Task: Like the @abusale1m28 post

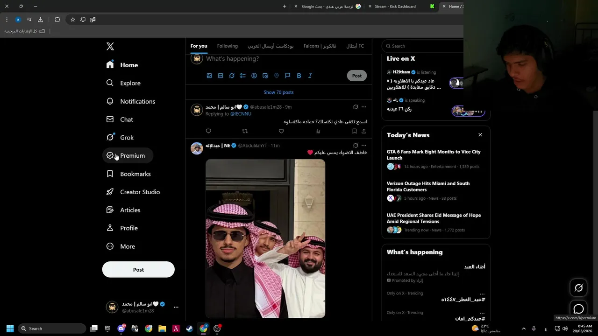Action: [x=281, y=131]
